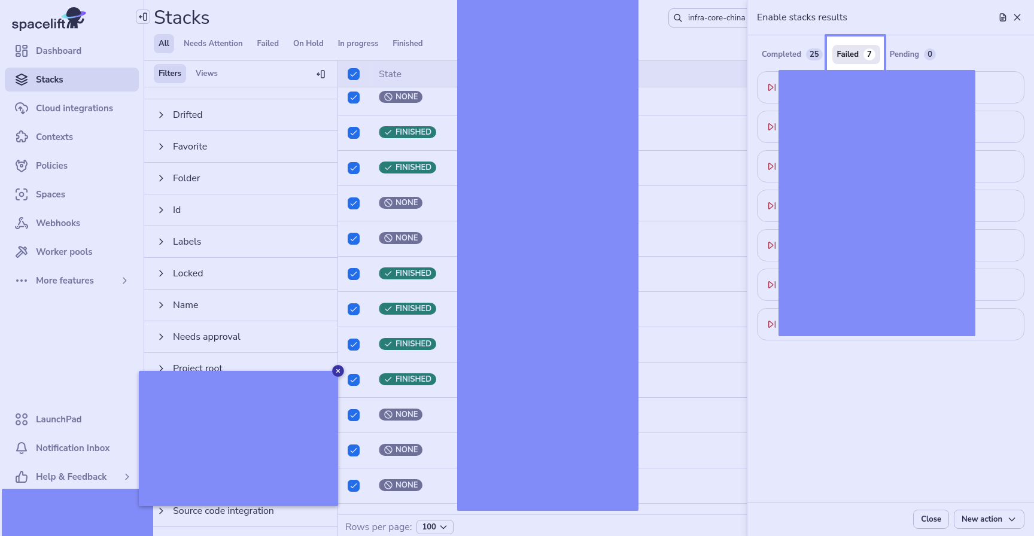Open the Notification Inbox bell
Viewport: 1034px width, 536px height.
22,448
